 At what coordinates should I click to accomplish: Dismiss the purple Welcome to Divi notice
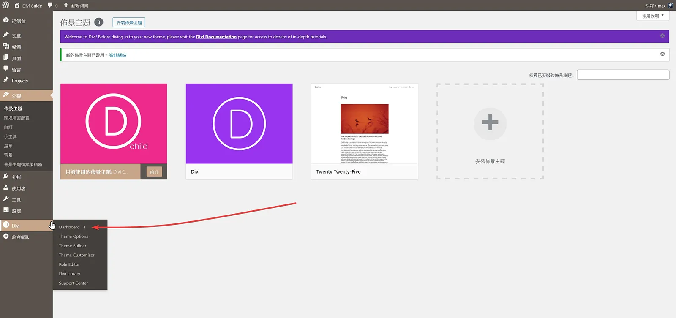click(x=662, y=36)
